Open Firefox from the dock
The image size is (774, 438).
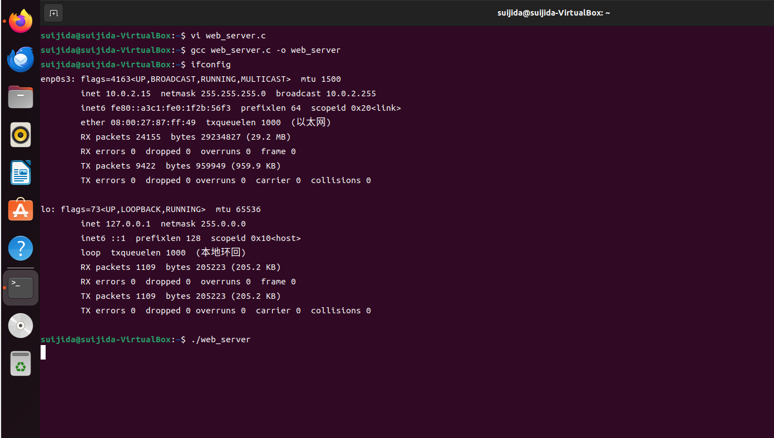(x=21, y=21)
